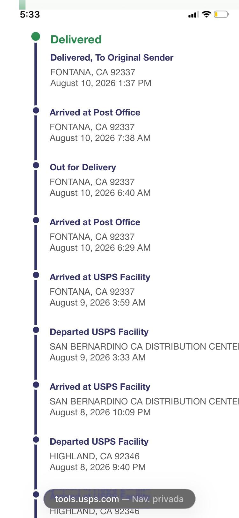The height and width of the screenshot is (518, 239).
Task: Click the August 10, 2026 1:37 PM timestamp
Action: (x=101, y=83)
